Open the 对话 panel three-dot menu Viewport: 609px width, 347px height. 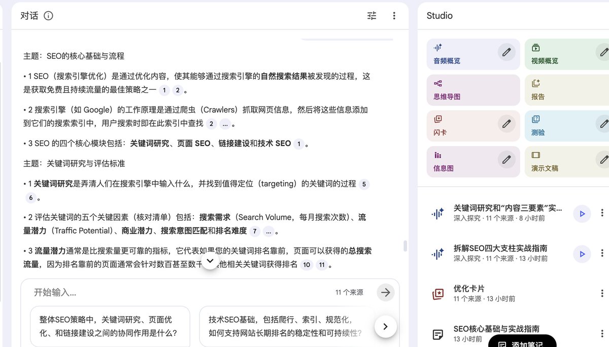click(x=394, y=16)
